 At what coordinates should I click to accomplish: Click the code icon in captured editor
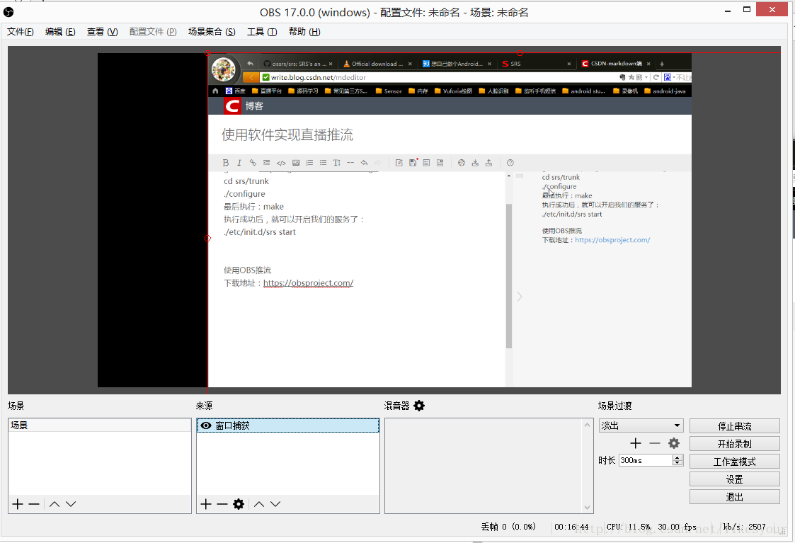pos(281,163)
